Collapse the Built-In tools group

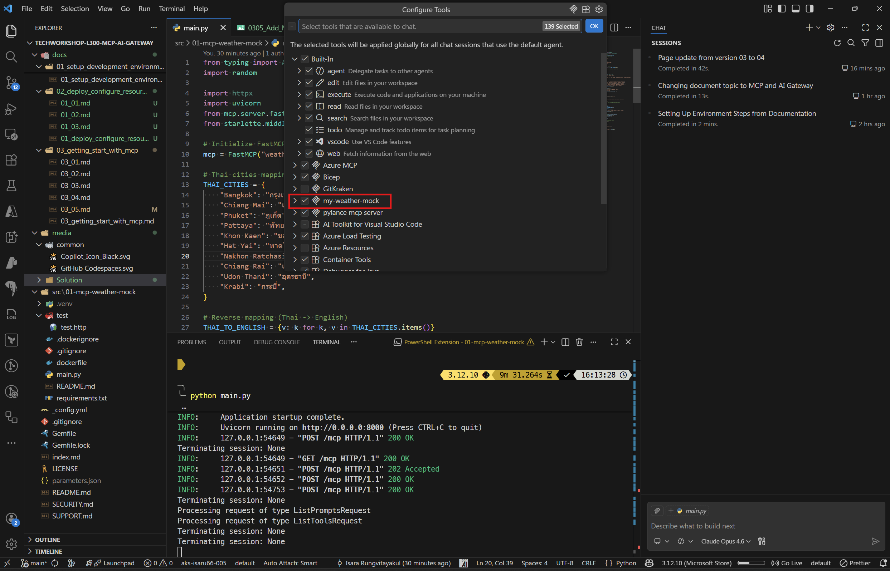[295, 59]
